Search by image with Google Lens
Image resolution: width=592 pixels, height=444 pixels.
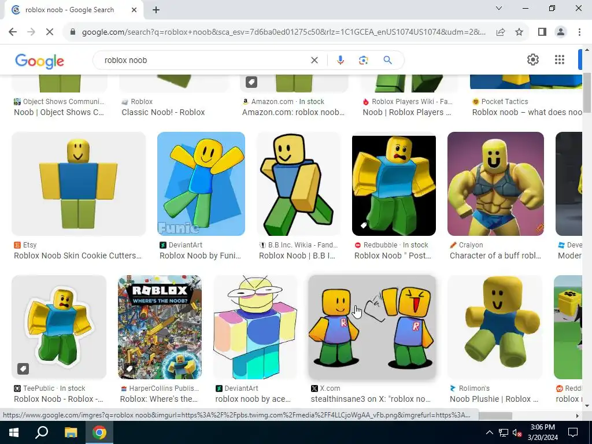[x=363, y=60]
